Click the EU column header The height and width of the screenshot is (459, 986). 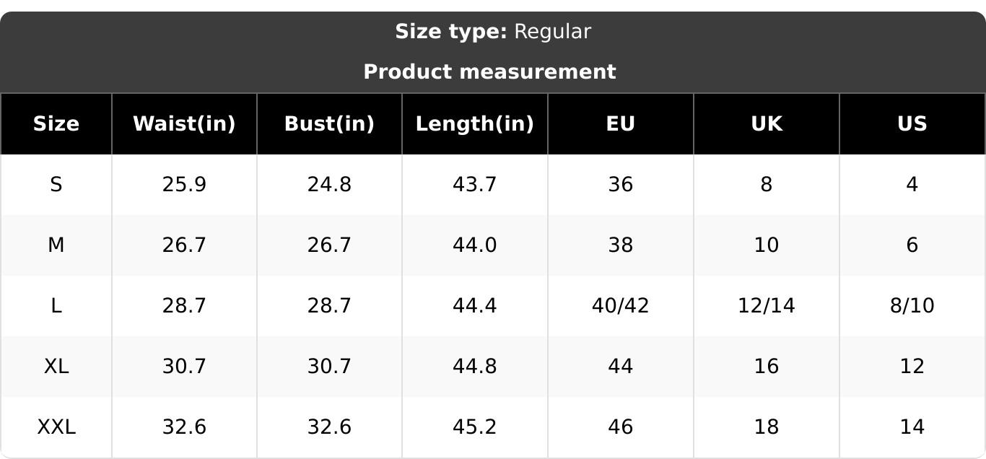621,124
